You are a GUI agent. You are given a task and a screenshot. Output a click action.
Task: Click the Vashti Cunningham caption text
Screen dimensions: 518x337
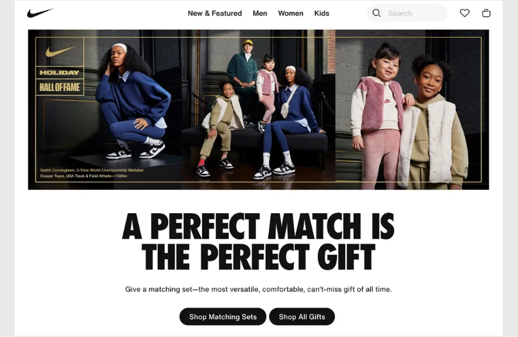coord(92,170)
